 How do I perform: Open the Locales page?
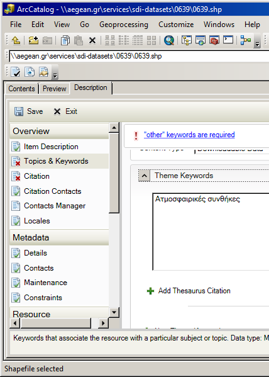[x=59, y=221]
